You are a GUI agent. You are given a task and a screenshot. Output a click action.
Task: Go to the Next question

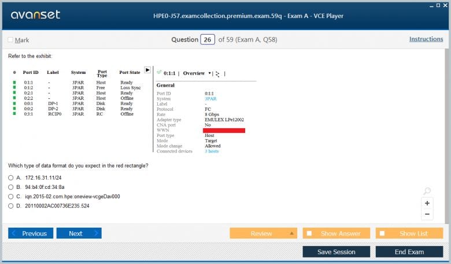[79, 233]
